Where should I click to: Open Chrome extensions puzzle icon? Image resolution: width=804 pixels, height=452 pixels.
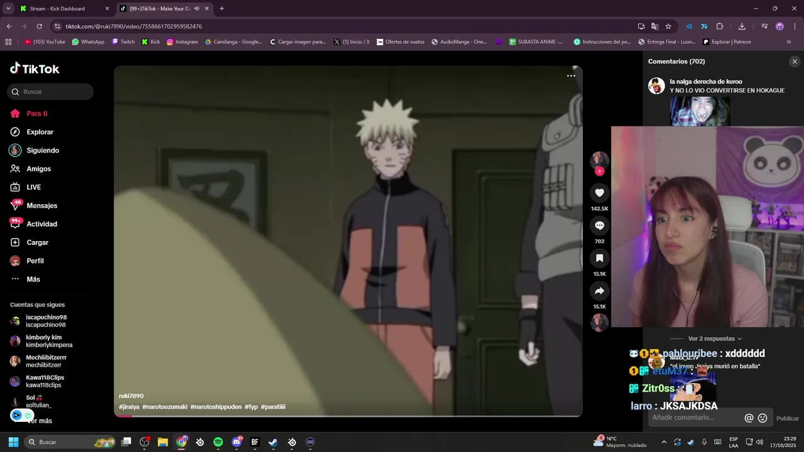tap(720, 26)
